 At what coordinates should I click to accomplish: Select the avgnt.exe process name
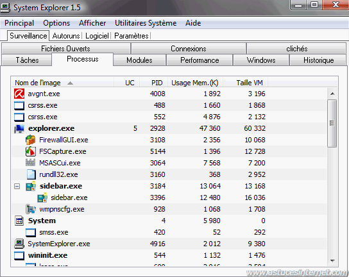pyautogui.click(x=44, y=94)
